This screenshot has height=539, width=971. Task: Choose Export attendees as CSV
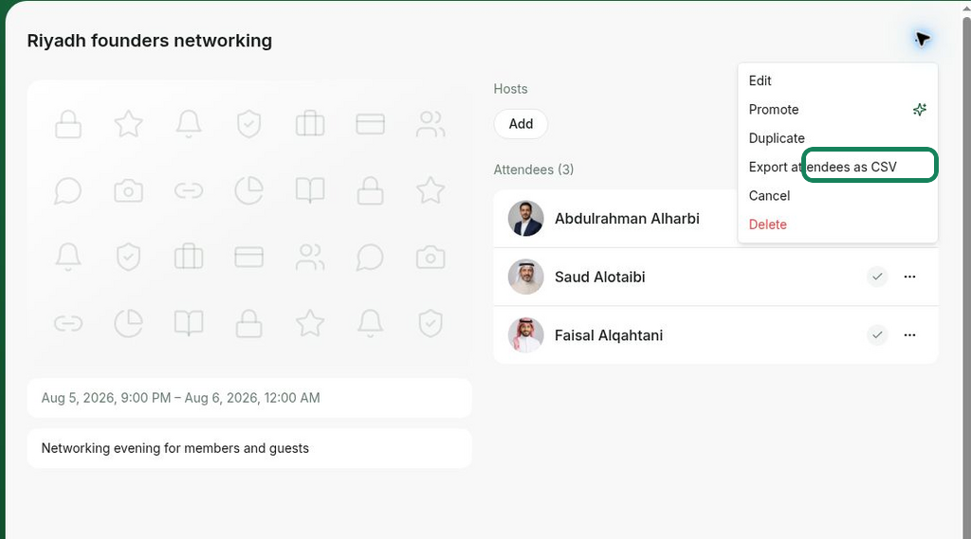837,167
